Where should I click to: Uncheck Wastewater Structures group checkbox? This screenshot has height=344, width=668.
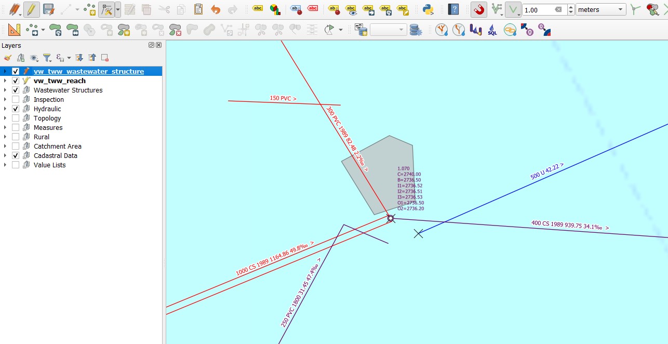(16, 90)
